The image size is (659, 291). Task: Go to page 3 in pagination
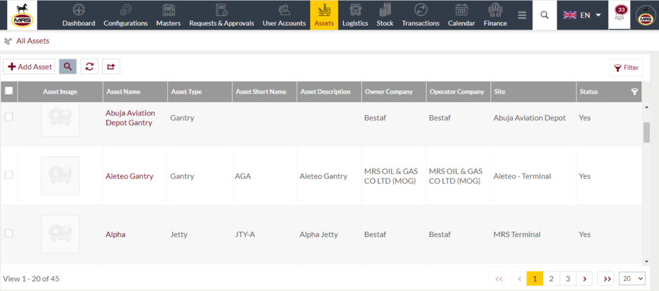tap(568, 278)
